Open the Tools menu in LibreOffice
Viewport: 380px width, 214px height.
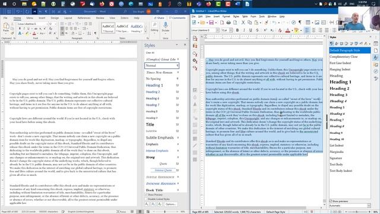(262, 17)
